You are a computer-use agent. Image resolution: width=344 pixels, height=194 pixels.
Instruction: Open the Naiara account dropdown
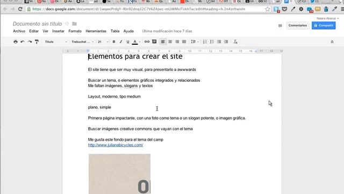327,18
